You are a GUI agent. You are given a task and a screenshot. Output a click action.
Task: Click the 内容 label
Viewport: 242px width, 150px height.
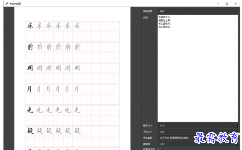pyautogui.click(x=145, y=17)
